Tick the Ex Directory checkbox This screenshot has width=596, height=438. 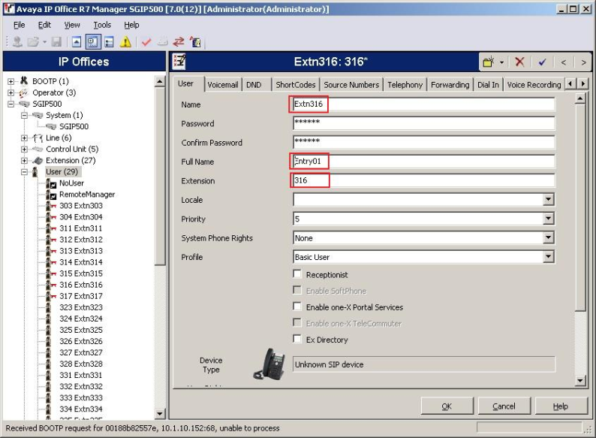(298, 340)
